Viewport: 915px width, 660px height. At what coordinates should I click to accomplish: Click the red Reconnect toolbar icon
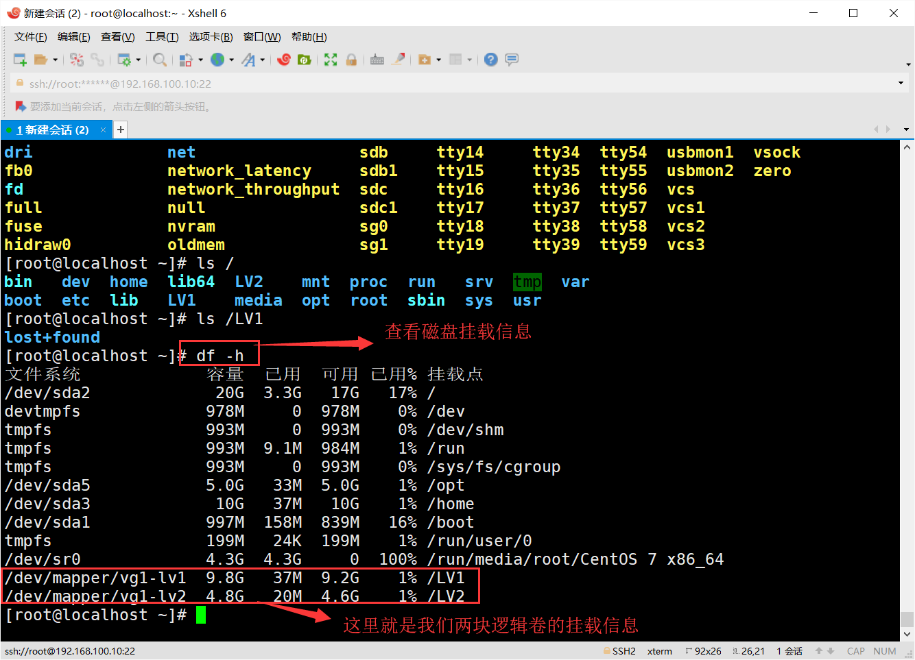[x=77, y=60]
